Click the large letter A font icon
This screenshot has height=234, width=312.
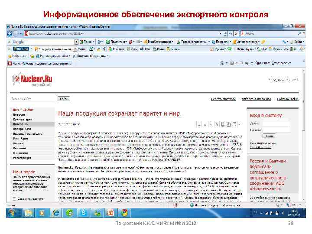point(217,124)
